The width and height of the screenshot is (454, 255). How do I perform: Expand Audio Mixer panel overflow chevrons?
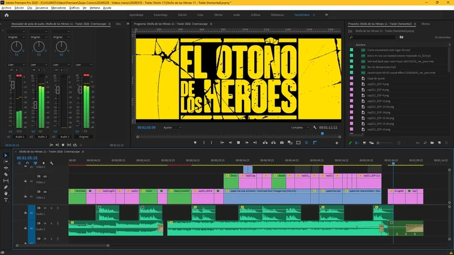pyautogui.click(x=128, y=24)
